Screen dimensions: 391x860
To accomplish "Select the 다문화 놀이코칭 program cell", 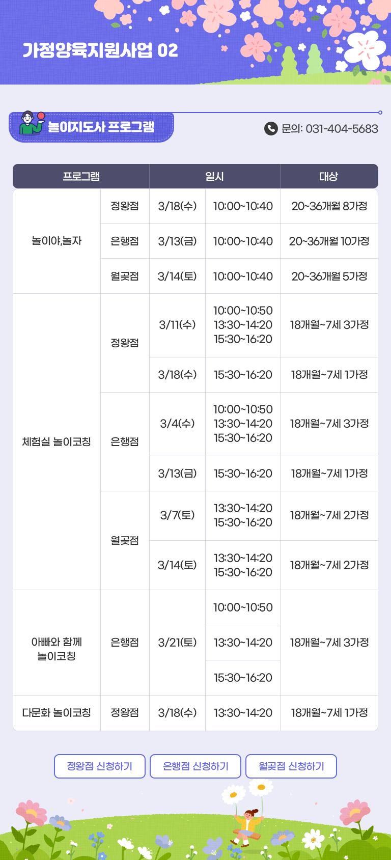I will [x=57, y=713].
